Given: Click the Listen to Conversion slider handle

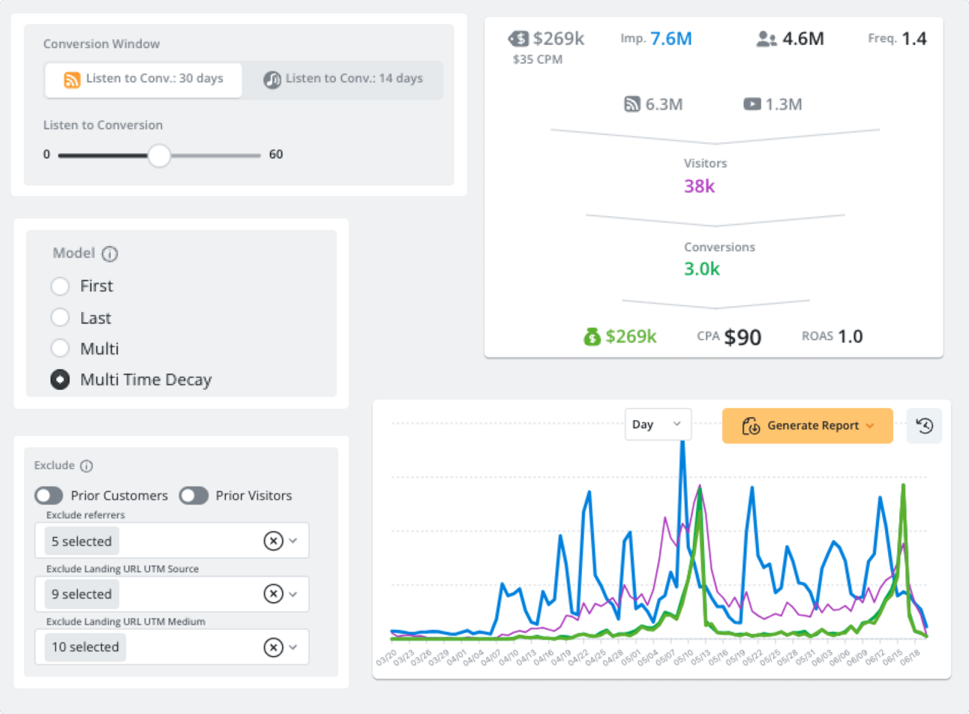Looking at the screenshot, I should point(159,155).
